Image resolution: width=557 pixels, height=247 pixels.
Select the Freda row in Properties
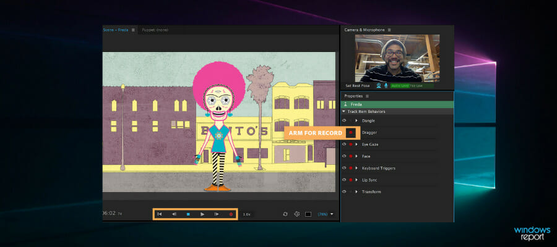(x=397, y=104)
